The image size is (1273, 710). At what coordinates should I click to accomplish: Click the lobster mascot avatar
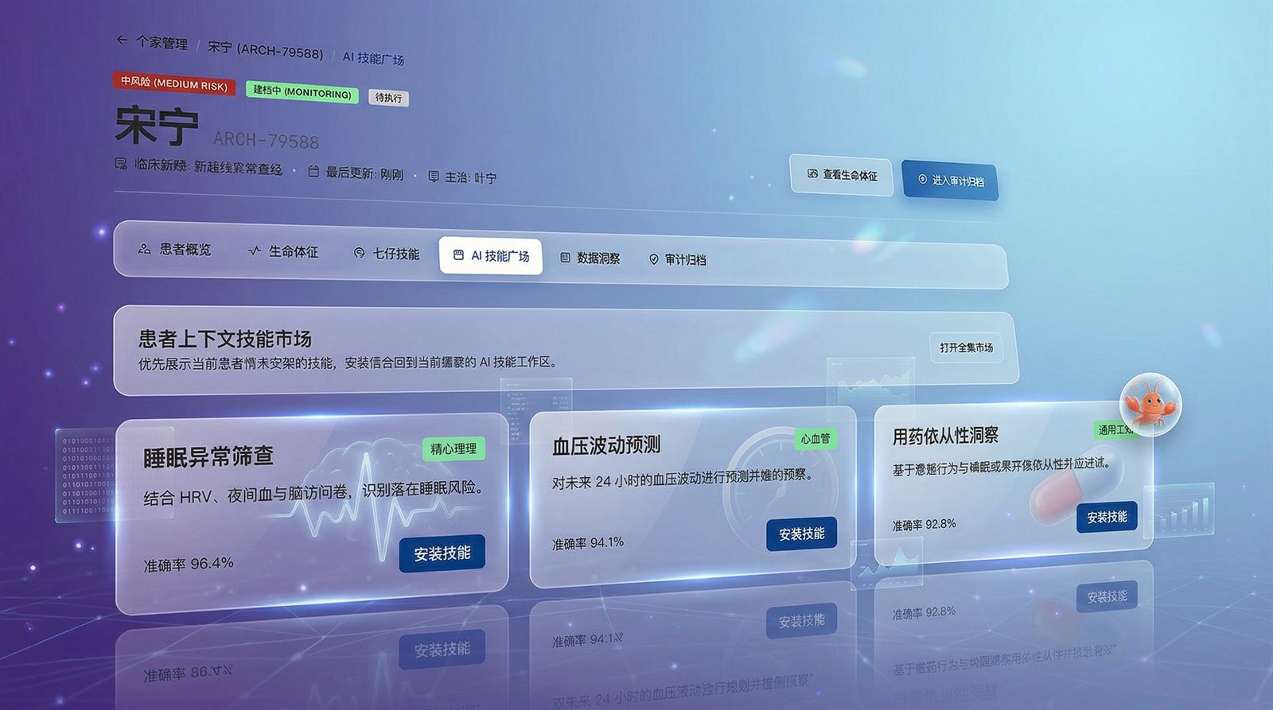1150,404
